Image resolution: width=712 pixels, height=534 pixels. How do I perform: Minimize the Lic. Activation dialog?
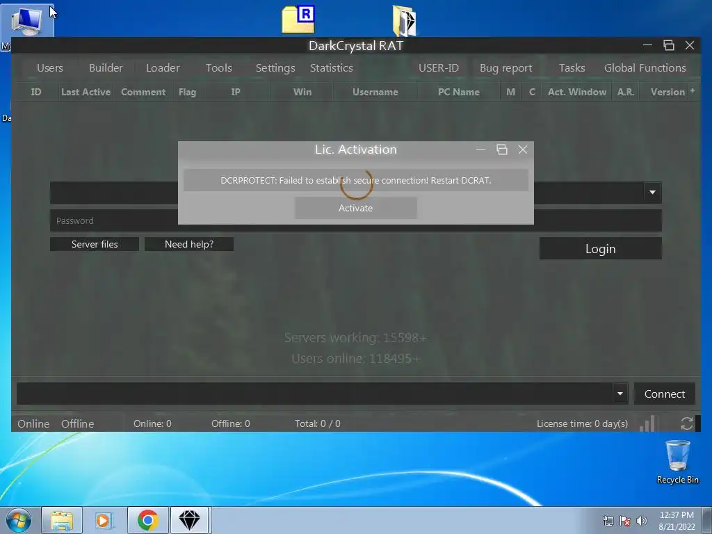point(480,149)
